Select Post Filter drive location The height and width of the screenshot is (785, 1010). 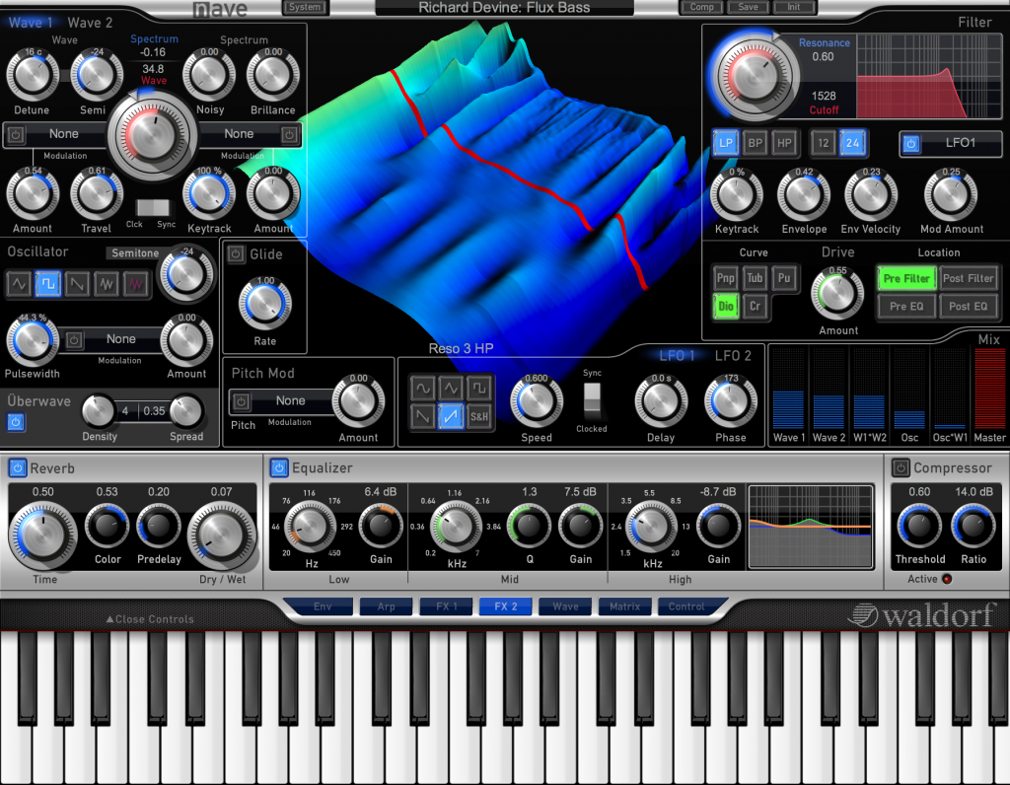coord(969,278)
